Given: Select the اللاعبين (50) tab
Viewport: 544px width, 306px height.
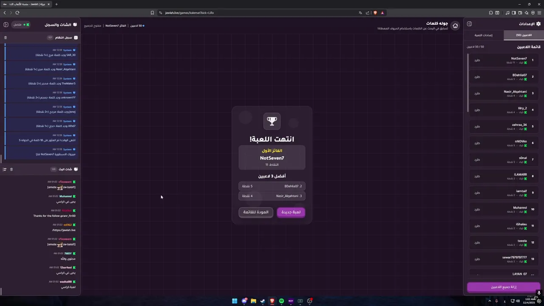Looking at the screenshot, I should (524, 35).
